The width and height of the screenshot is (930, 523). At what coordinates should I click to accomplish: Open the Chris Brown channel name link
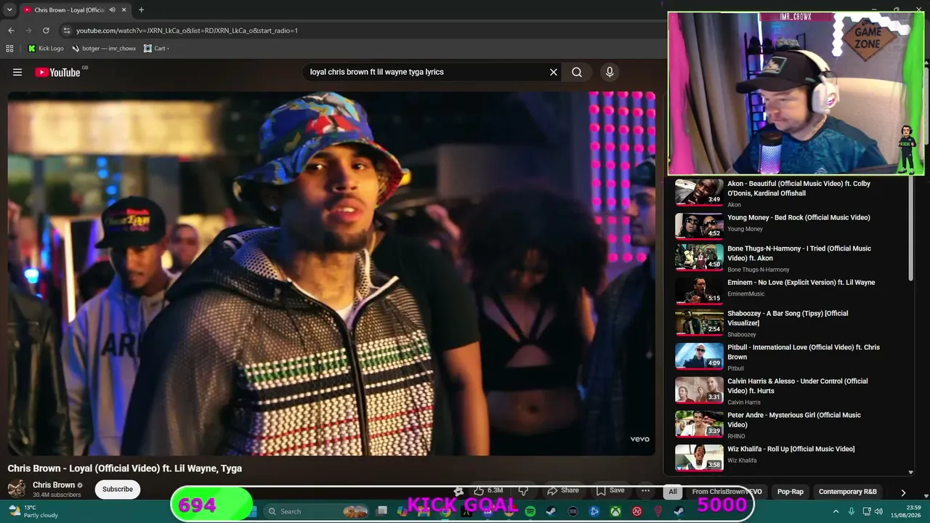click(54, 485)
